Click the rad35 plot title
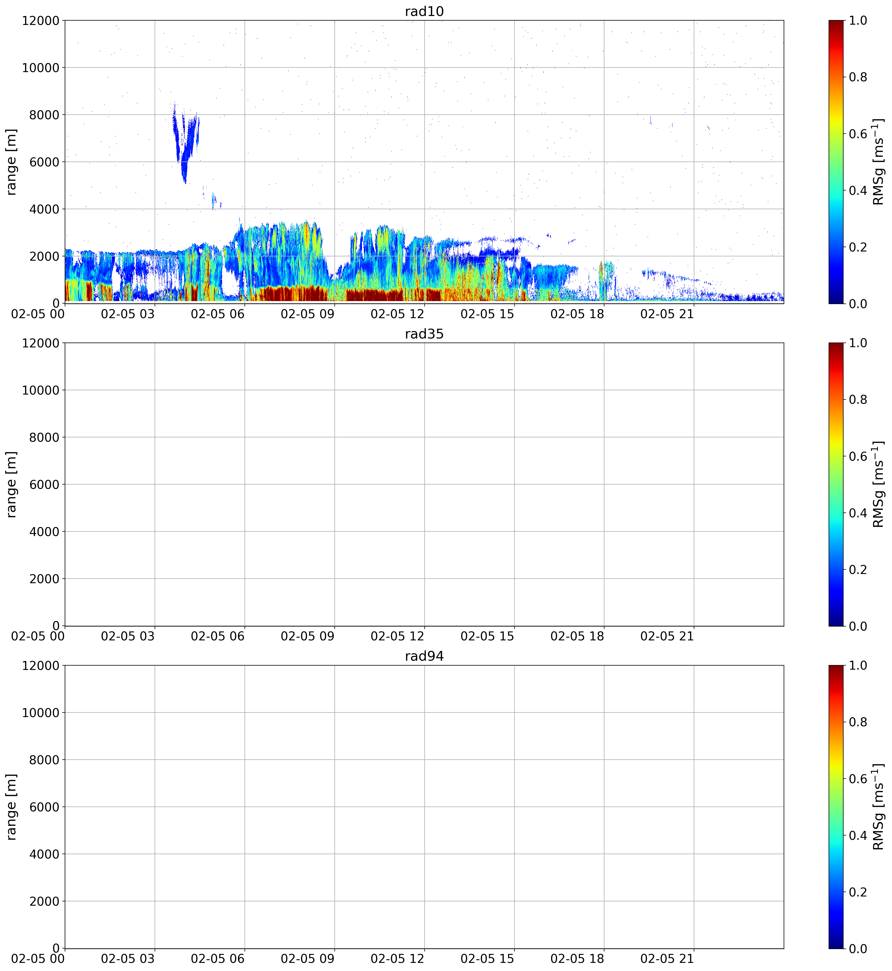 [424, 334]
